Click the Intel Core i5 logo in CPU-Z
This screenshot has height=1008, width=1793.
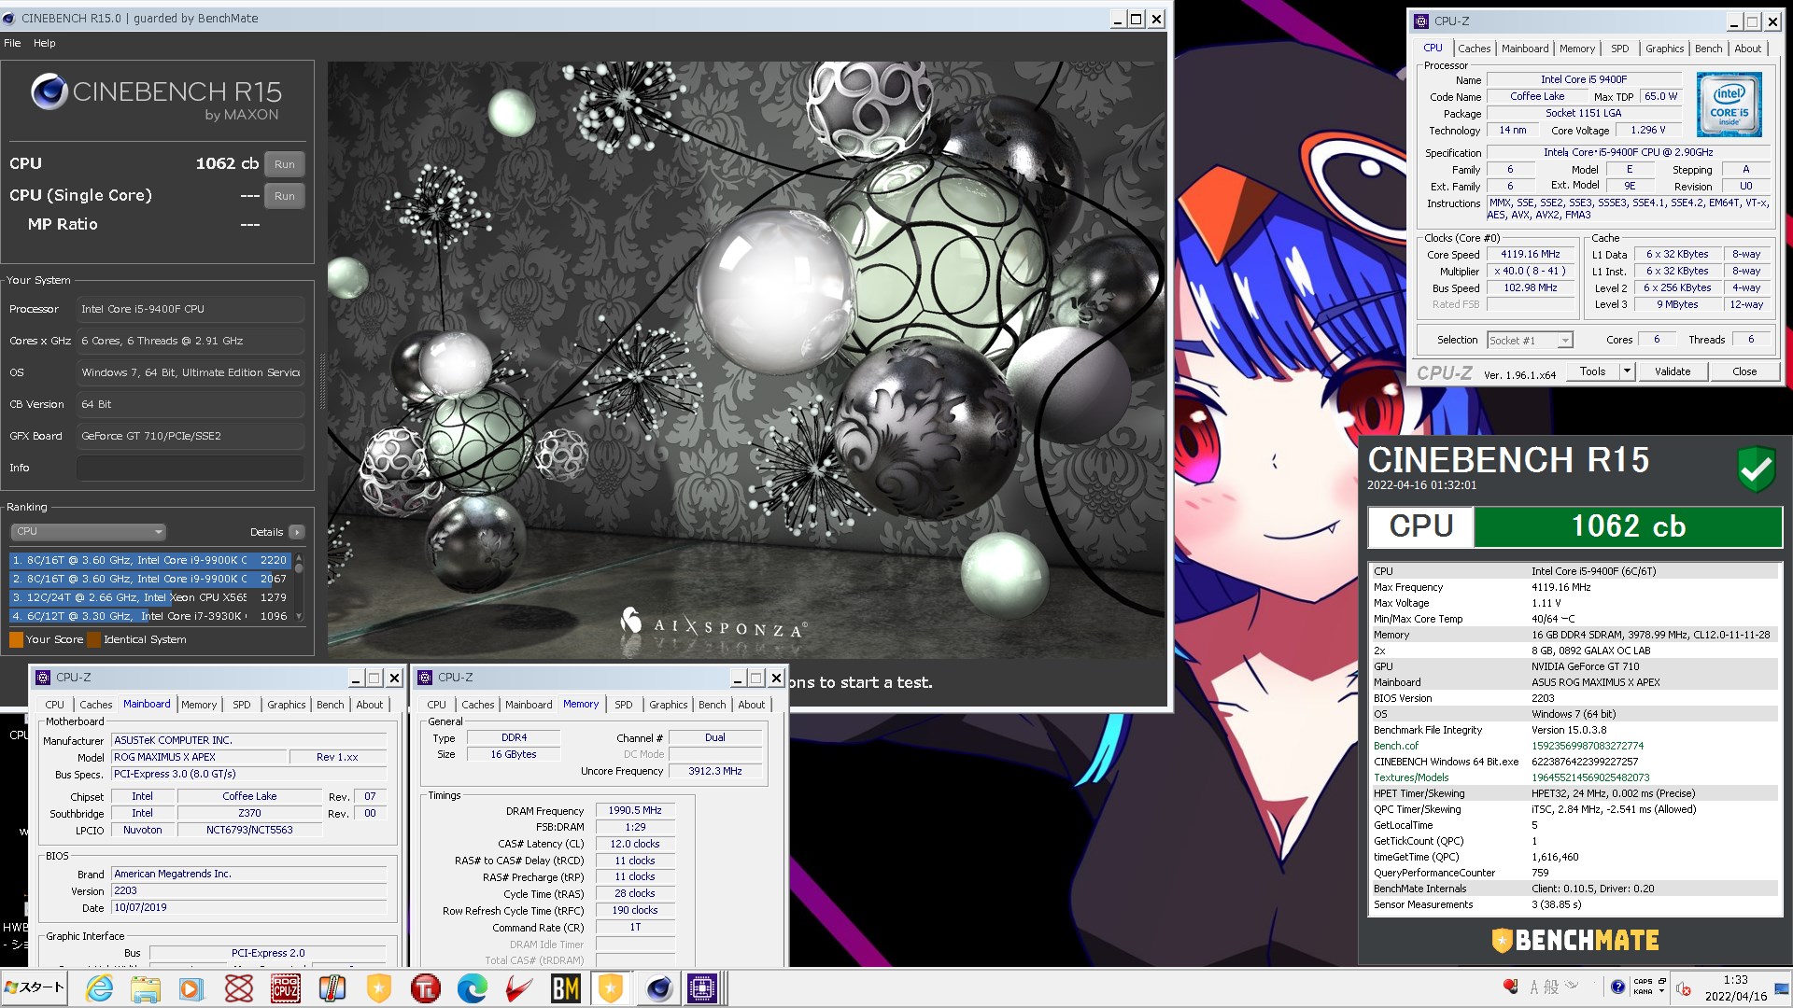(1729, 105)
